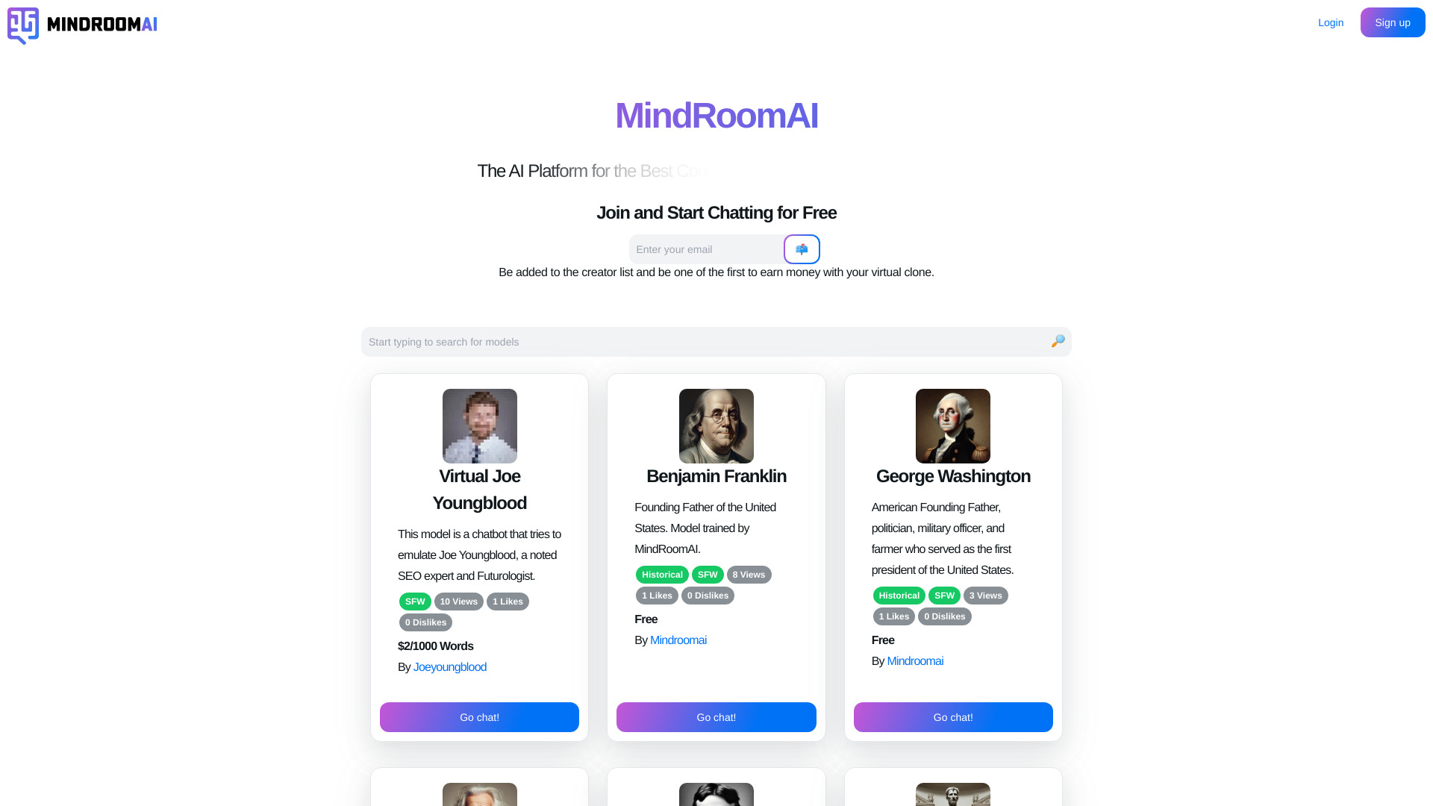The height and width of the screenshot is (806, 1433).
Task: Open the Joeyoungblood creator profile link
Action: coord(450,666)
